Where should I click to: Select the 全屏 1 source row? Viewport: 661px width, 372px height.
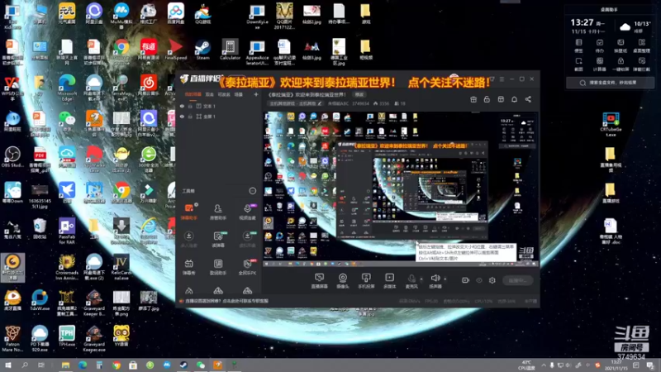(219, 117)
